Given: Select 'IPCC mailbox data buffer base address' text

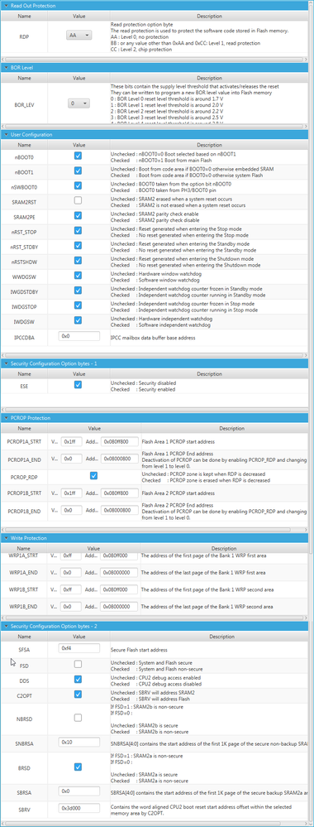Looking at the screenshot, I should 153,337.
